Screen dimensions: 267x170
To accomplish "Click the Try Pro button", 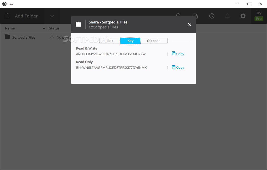I will pyautogui.click(x=259, y=16).
